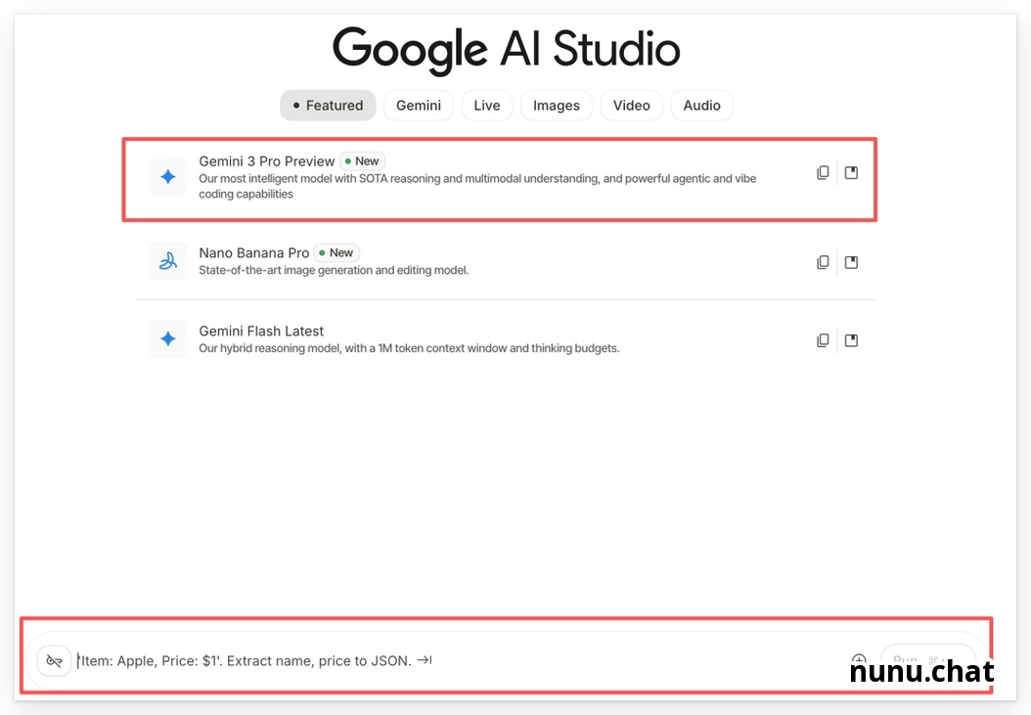The image size is (1031, 715).
Task: Switch to the Gemini tab
Action: pyautogui.click(x=419, y=105)
